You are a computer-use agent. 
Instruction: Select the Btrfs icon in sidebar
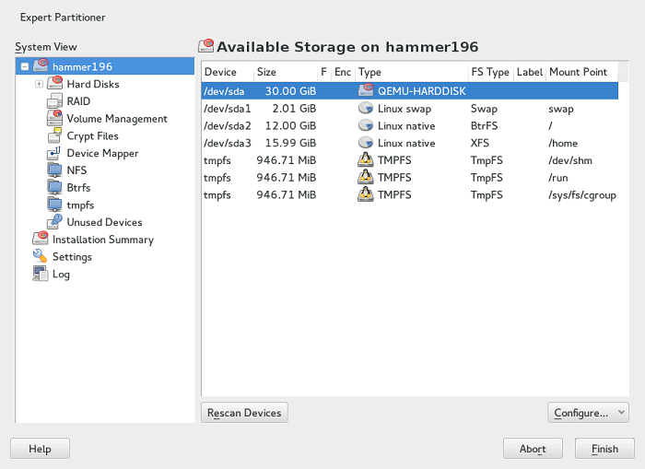(x=54, y=188)
